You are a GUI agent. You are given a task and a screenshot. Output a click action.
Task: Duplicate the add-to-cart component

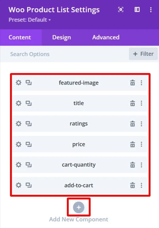point(29,185)
